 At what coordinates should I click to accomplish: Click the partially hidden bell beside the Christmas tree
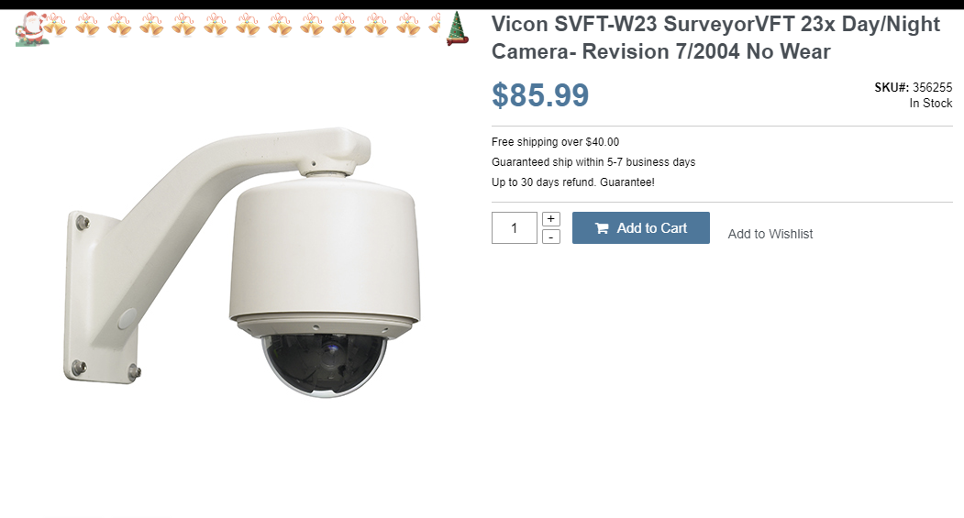[x=436, y=24]
